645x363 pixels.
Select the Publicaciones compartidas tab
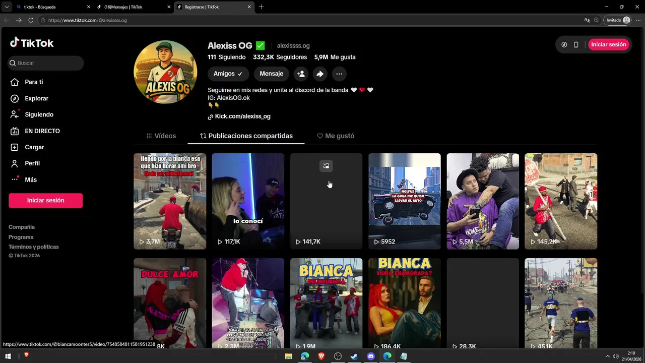tap(246, 136)
